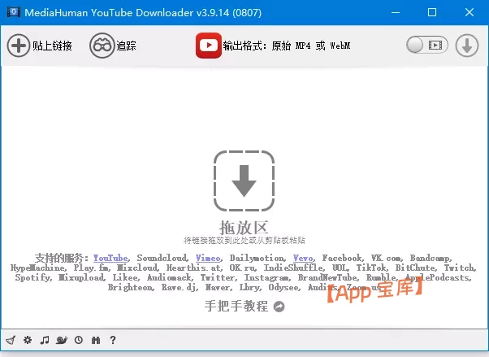Click the music note icon in bottom bar
This screenshot has width=489, height=357.
tap(45, 340)
